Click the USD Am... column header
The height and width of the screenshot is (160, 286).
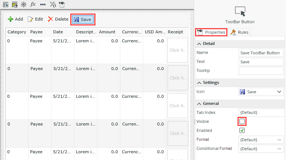(x=155, y=32)
